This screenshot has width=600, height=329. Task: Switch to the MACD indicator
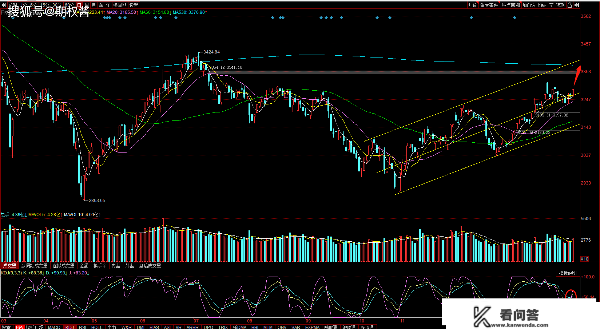click(x=54, y=327)
